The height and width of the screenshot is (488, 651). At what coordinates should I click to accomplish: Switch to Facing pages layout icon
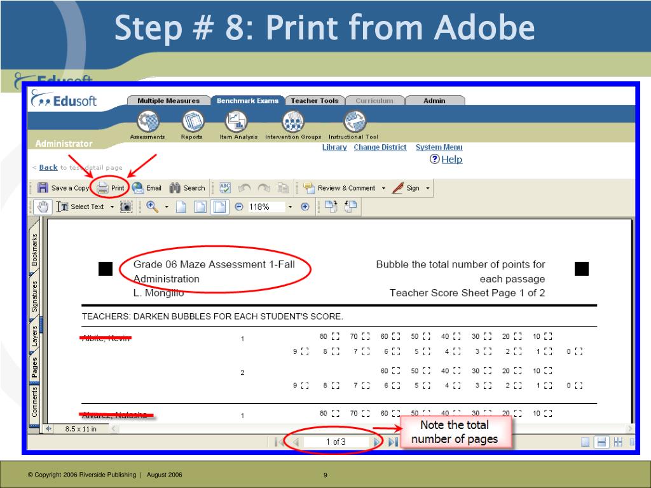(618, 442)
